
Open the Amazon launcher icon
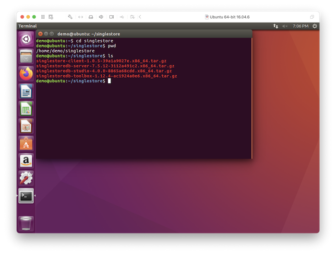pyautogui.click(x=26, y=161)
